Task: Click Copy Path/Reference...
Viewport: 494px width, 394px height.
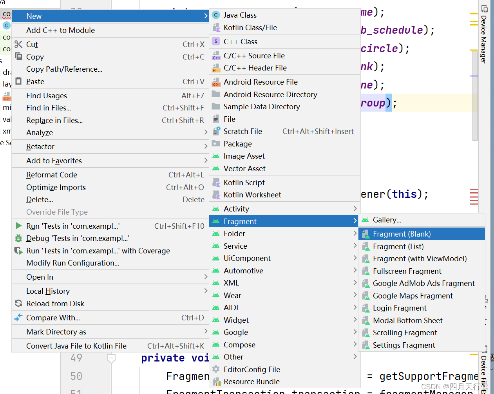Action: tap(110, 69)
